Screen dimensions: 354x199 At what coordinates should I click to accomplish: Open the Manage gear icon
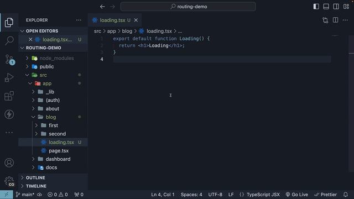point(9,181)
